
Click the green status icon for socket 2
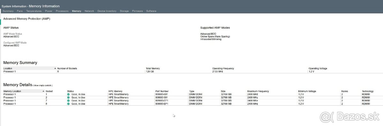point(68,97)
